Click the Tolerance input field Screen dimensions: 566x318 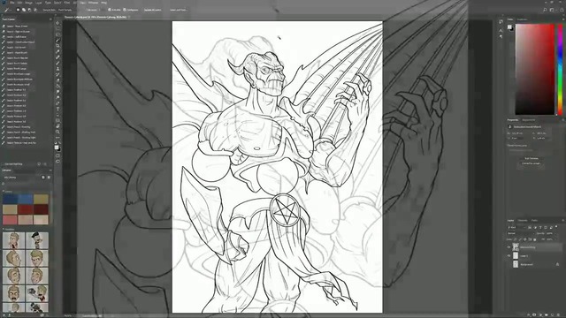coord(103,10)
